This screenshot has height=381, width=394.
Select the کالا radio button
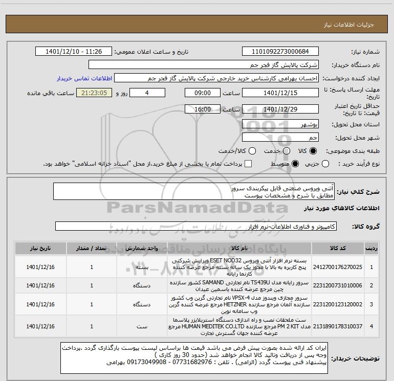(313, 151)
